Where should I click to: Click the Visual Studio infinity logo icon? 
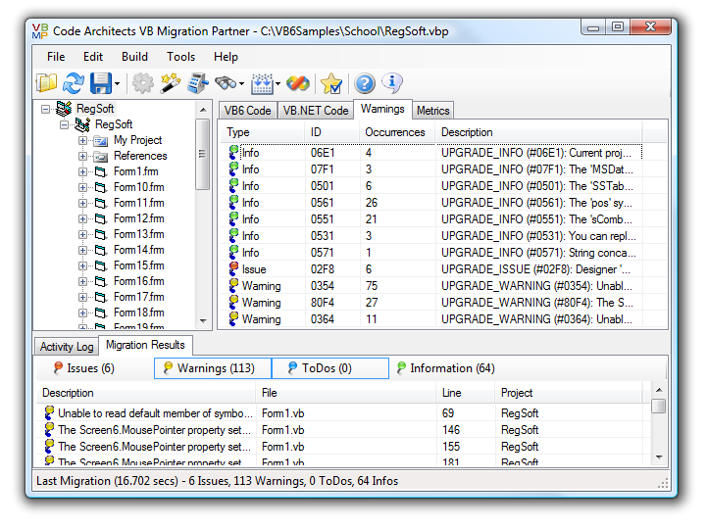tap(298, 83)
